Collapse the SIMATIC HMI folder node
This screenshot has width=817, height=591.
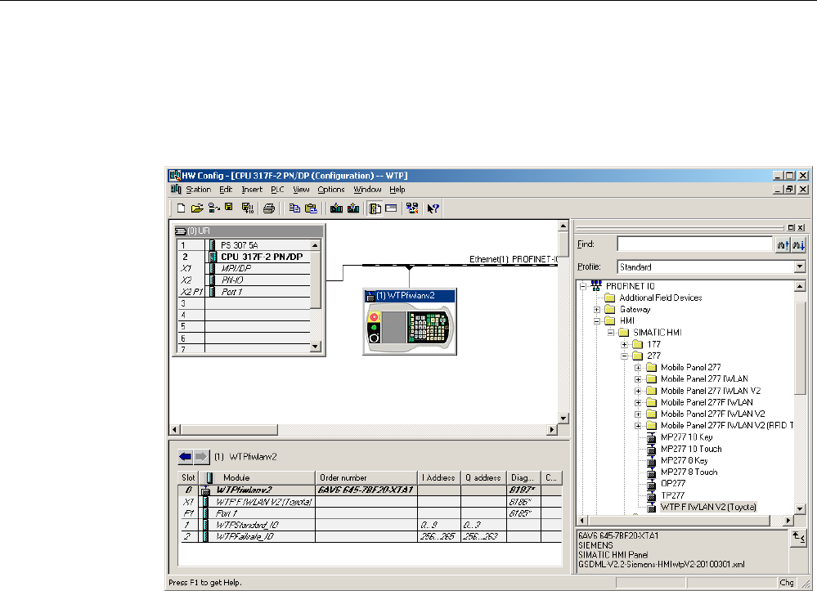pyautogui.click(x=611, y=332)
